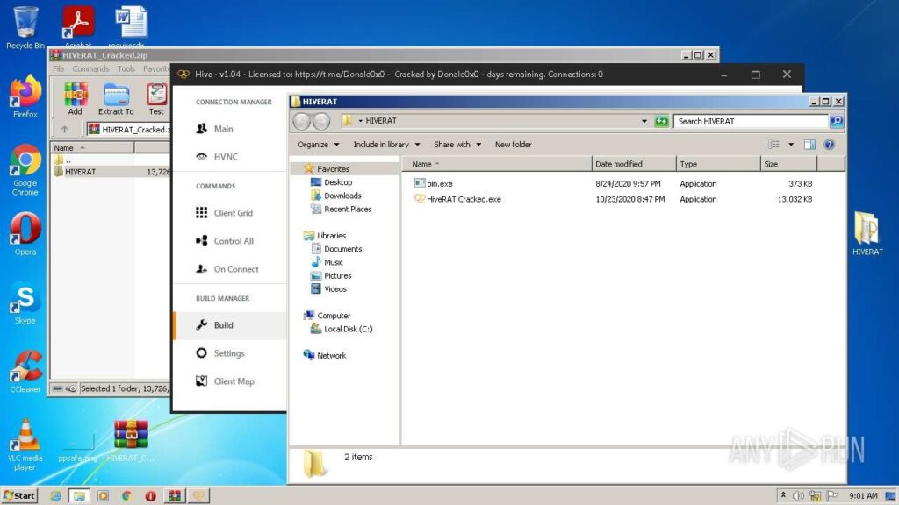Open HIVERAT folder on desktop
Viewport: 899px width, 505px height.
(x=867, y=233)
